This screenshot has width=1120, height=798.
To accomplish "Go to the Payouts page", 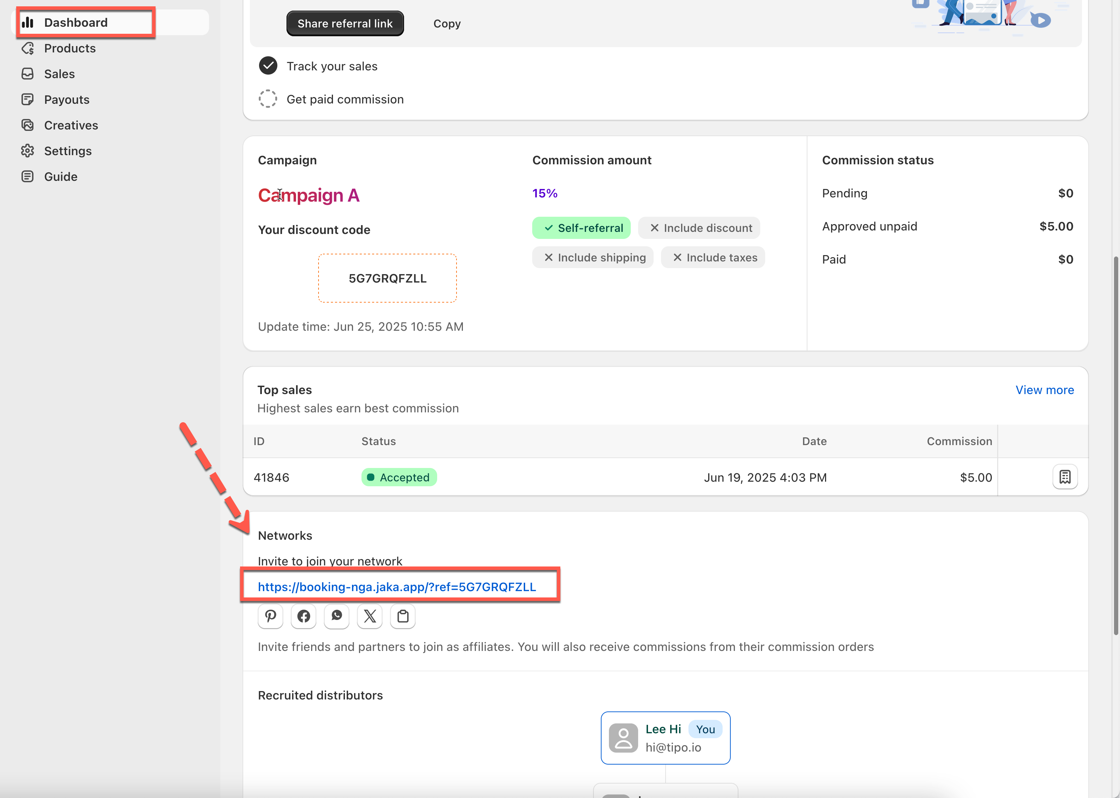I will [x=67, y=100].
